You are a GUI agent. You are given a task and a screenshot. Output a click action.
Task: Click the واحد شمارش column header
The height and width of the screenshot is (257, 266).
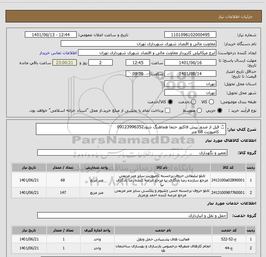(x=97, y=167)
